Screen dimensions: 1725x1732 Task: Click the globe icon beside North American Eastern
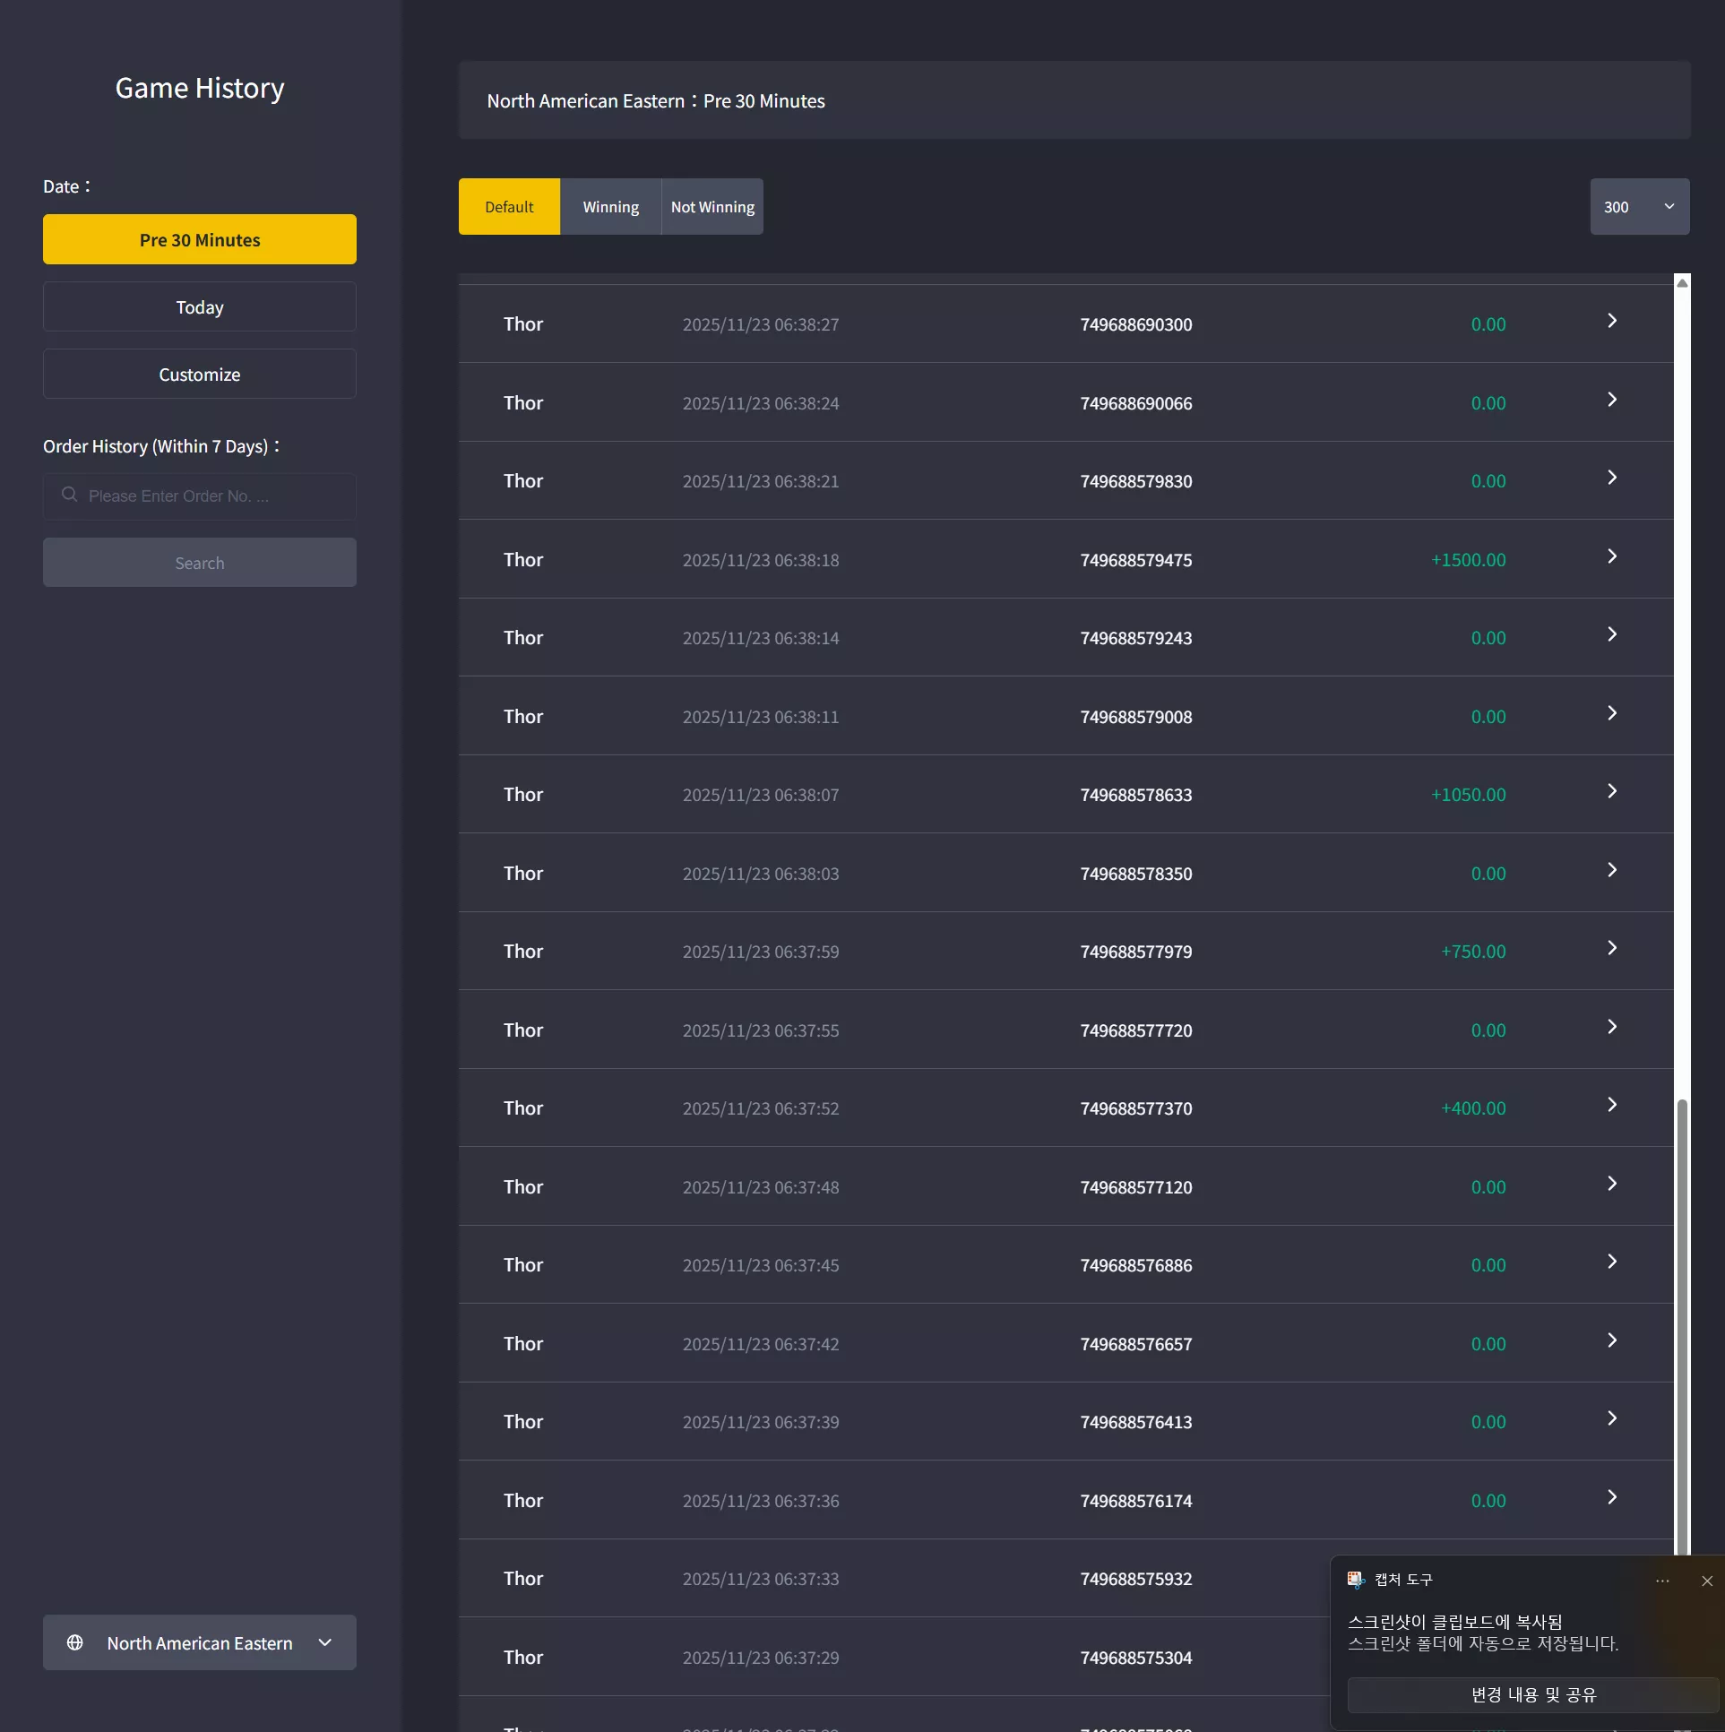click(75, 1643)
